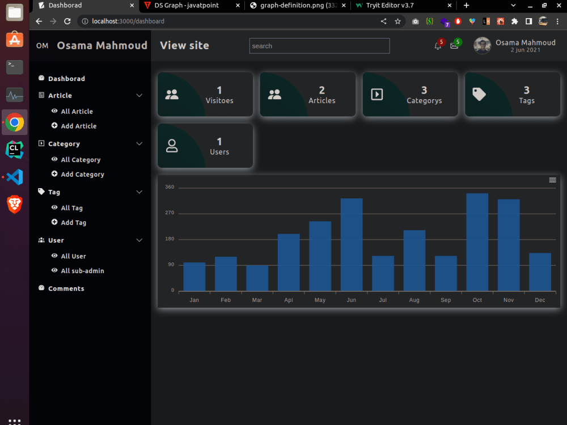Open Add Category link
Image resolution: width=567 pixels, height=425 pixels.
point(82,174)
